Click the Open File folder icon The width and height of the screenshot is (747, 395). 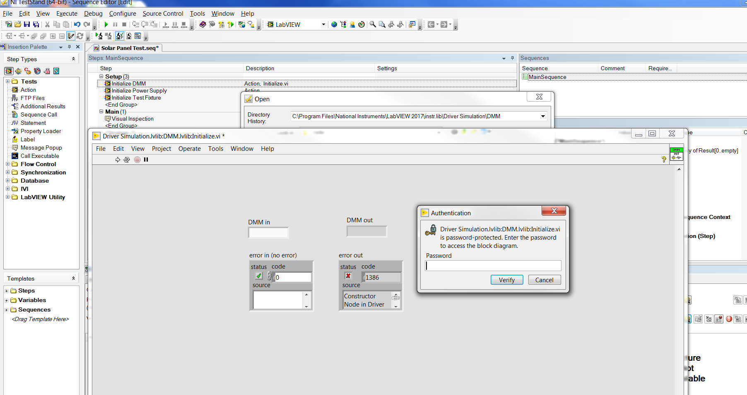click(x=18, y=24)
